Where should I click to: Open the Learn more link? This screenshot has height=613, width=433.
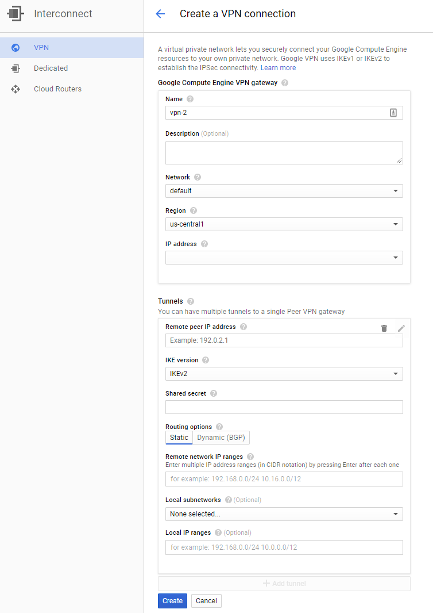tap(279, 68)
